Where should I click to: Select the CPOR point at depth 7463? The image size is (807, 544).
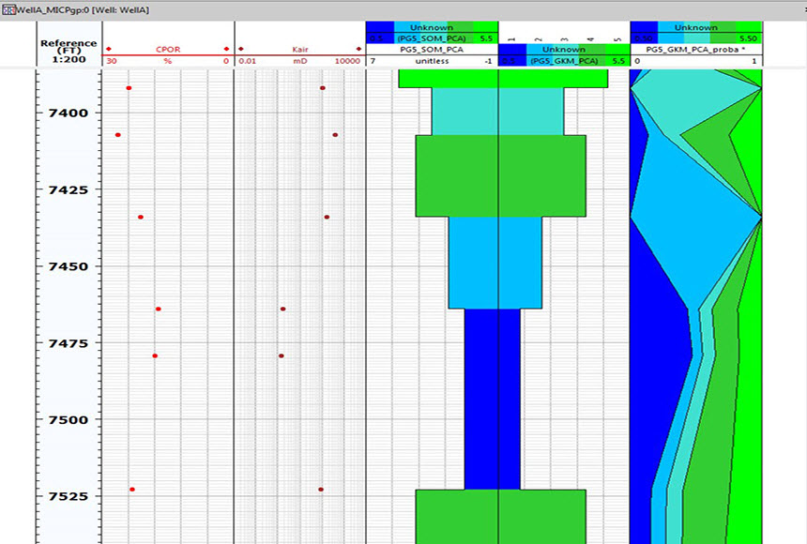click(159, 309)
